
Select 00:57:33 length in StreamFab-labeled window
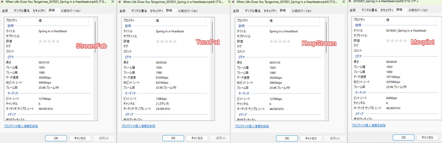pyautogui.click(x=44, y=62)
